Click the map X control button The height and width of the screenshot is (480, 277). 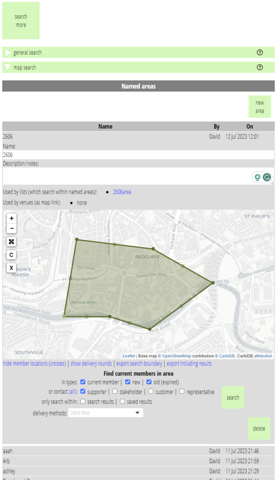point(12,268)
